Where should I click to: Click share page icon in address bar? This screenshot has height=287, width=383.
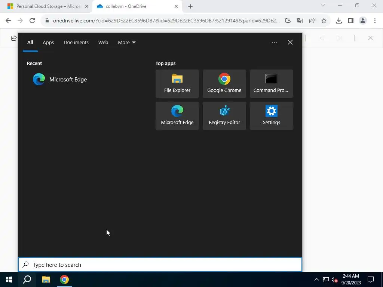[x=312, y=21]
